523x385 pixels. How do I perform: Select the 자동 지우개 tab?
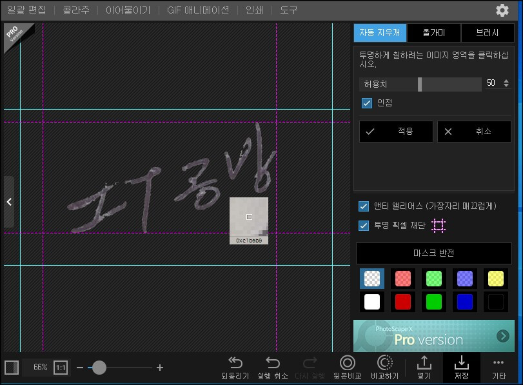pyautogui.click(x=380, y=33)
